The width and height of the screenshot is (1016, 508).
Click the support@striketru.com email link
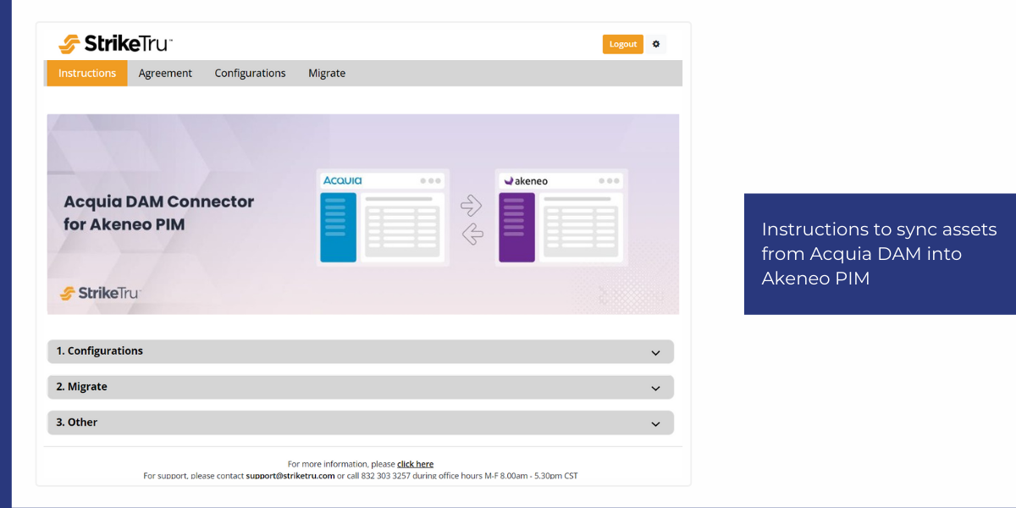point(290,476)
